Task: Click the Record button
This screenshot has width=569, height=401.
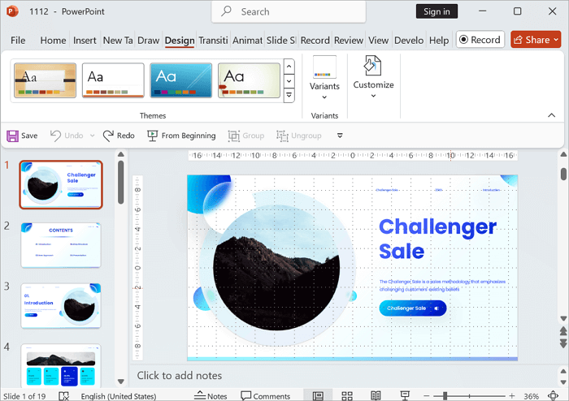Action: tap(480, 40)
